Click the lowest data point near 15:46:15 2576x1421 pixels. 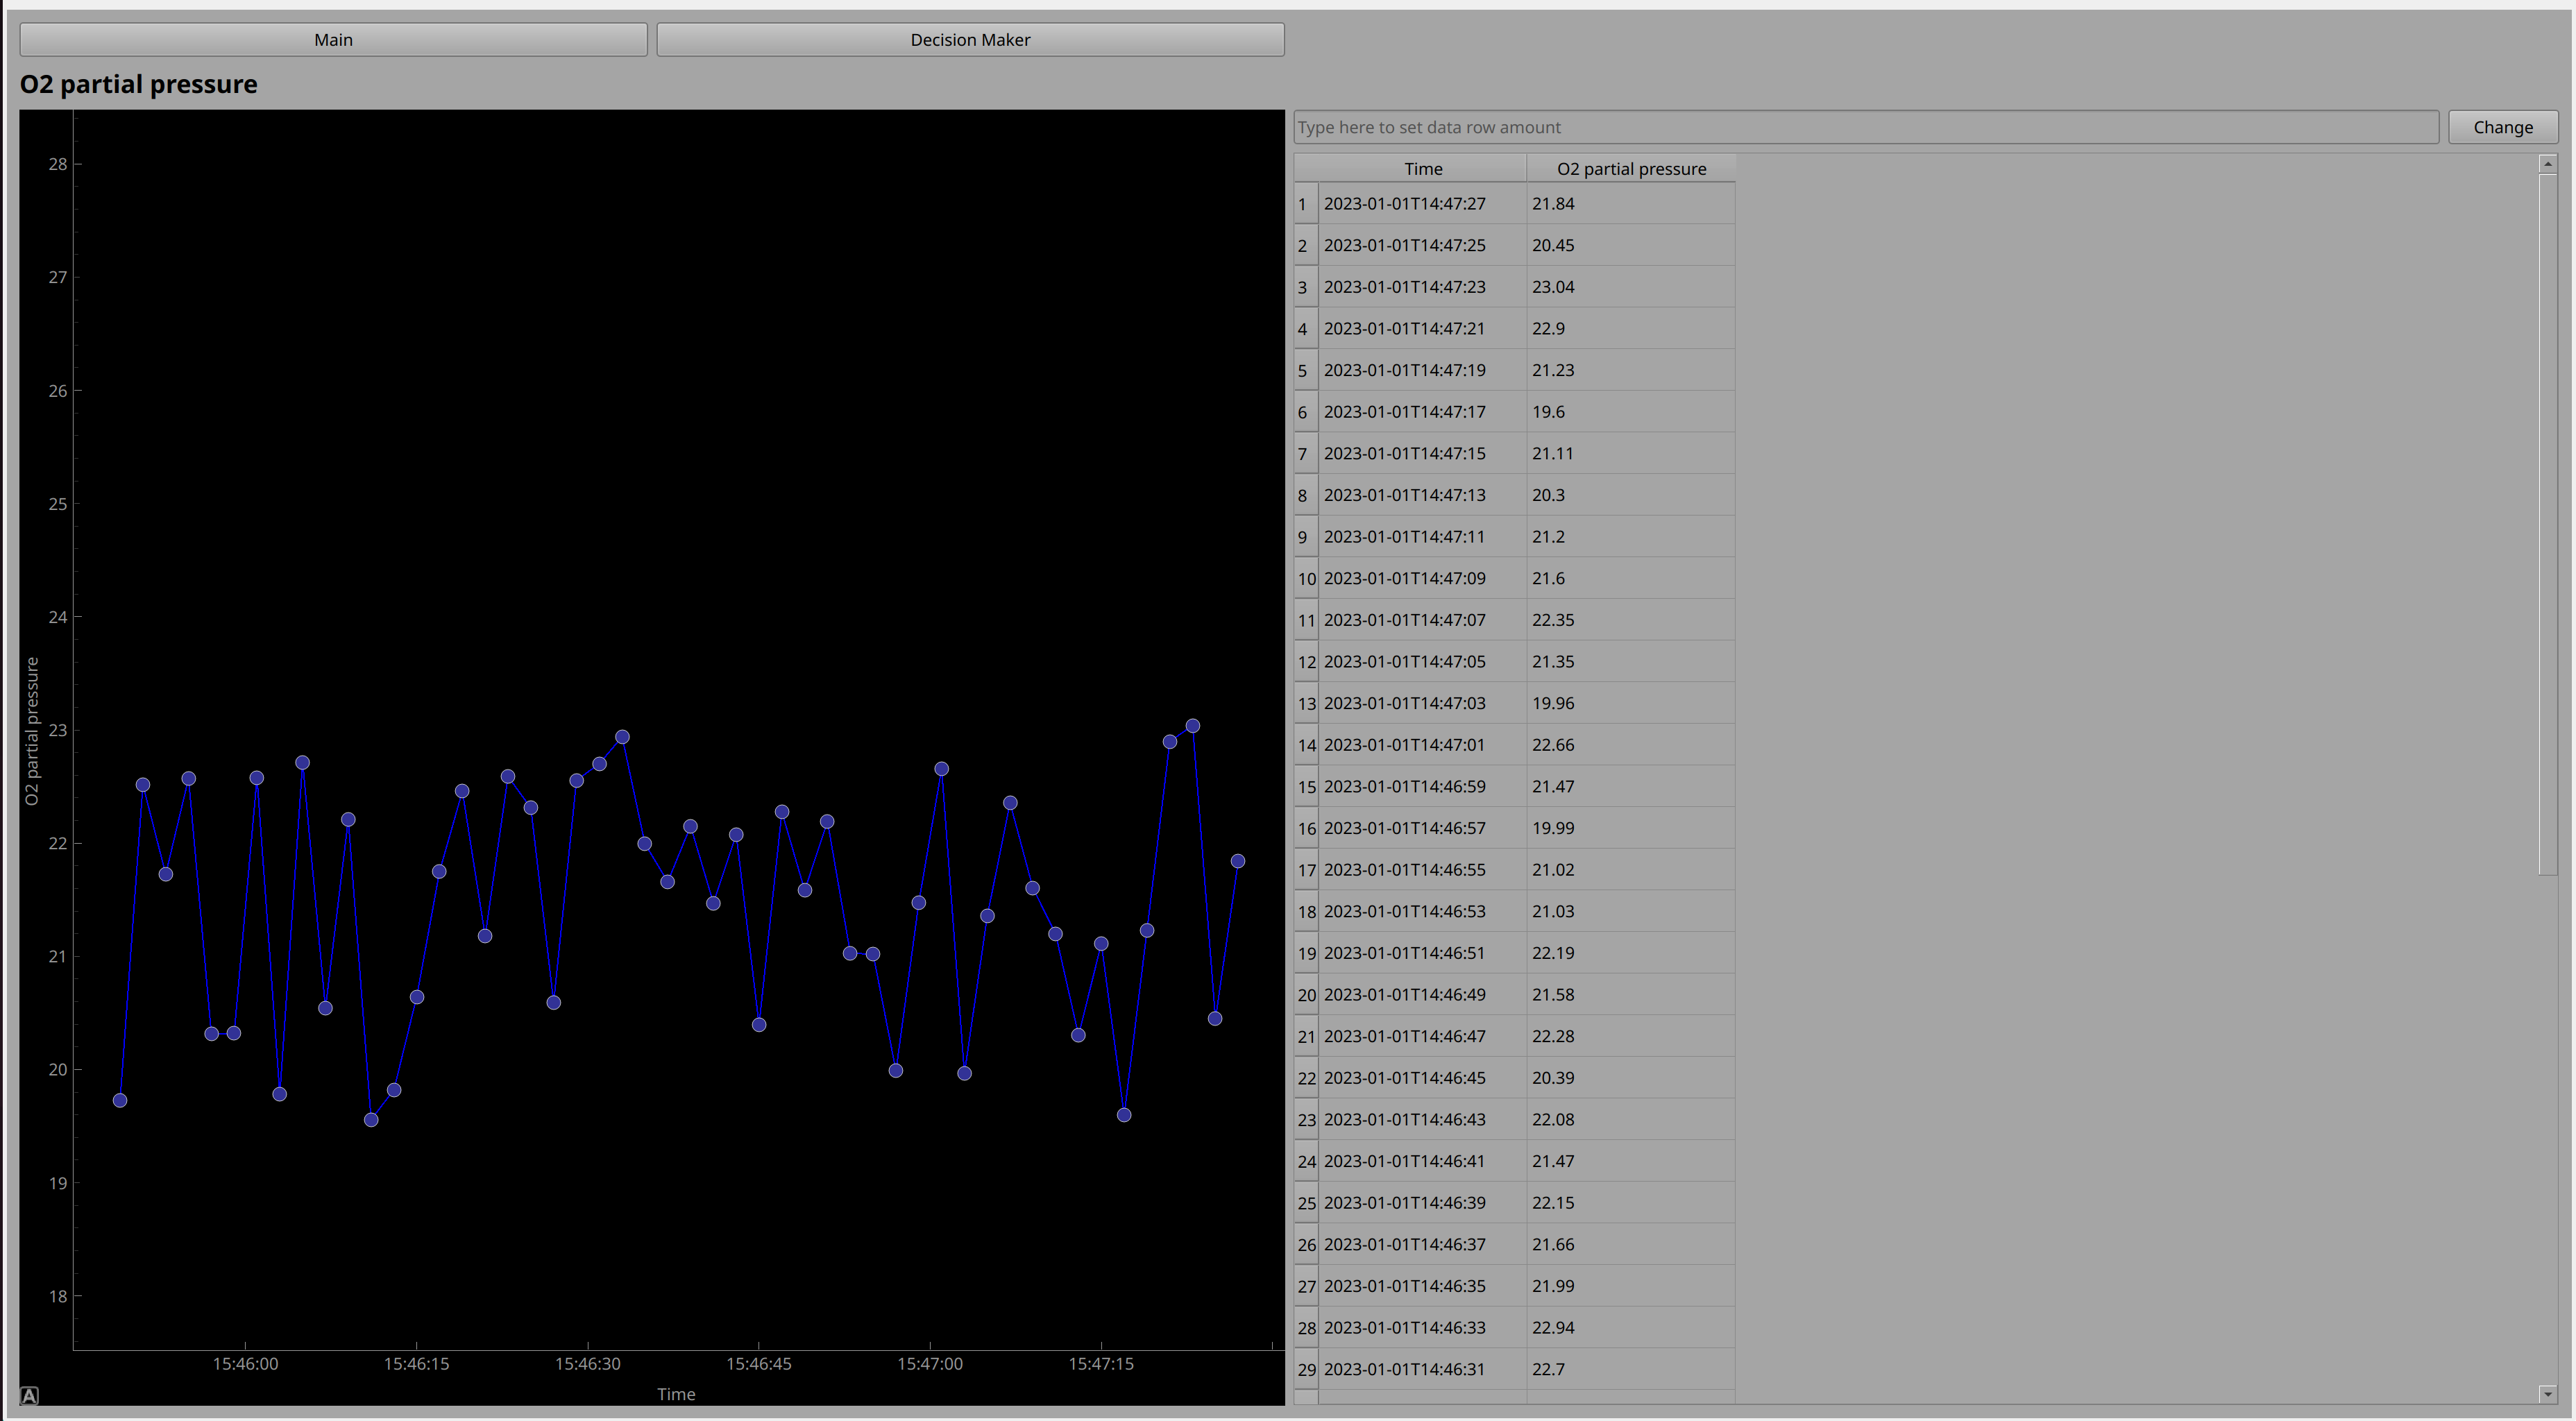coord(371,1119)
